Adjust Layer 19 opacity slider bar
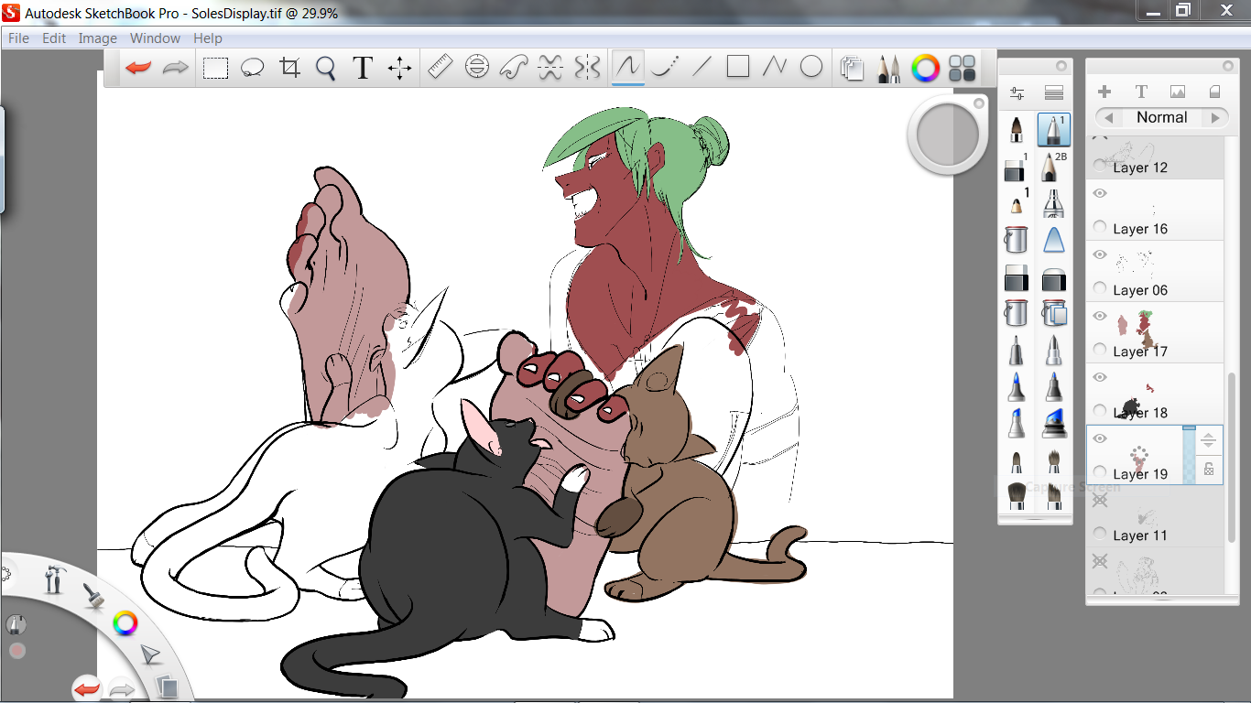This screenshot has width=1251, height=703. click(x=1189, y=454)
